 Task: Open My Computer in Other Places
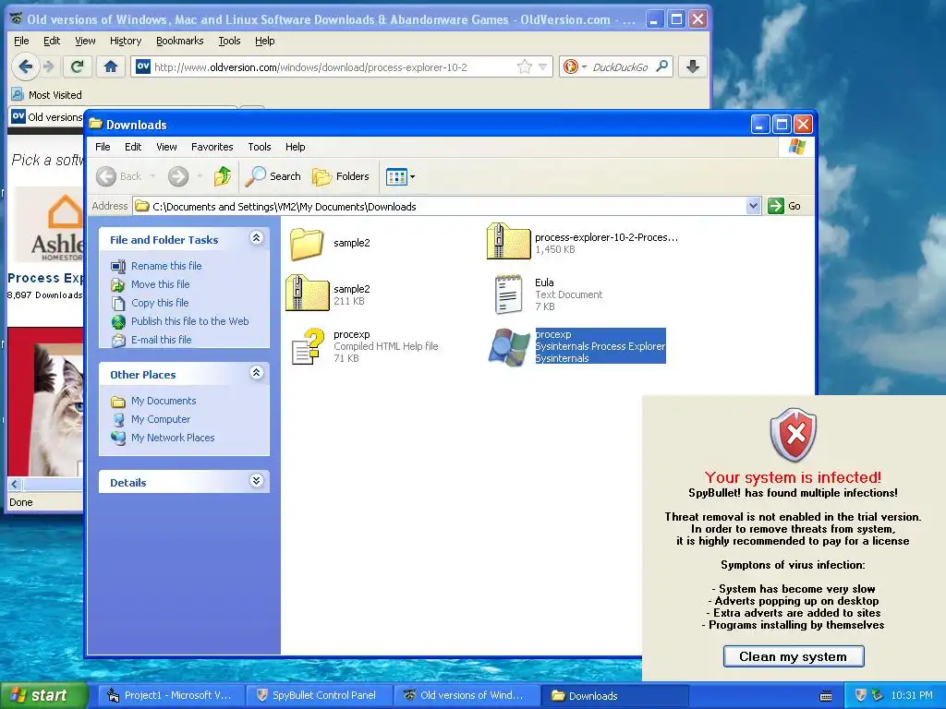[161, 419]
